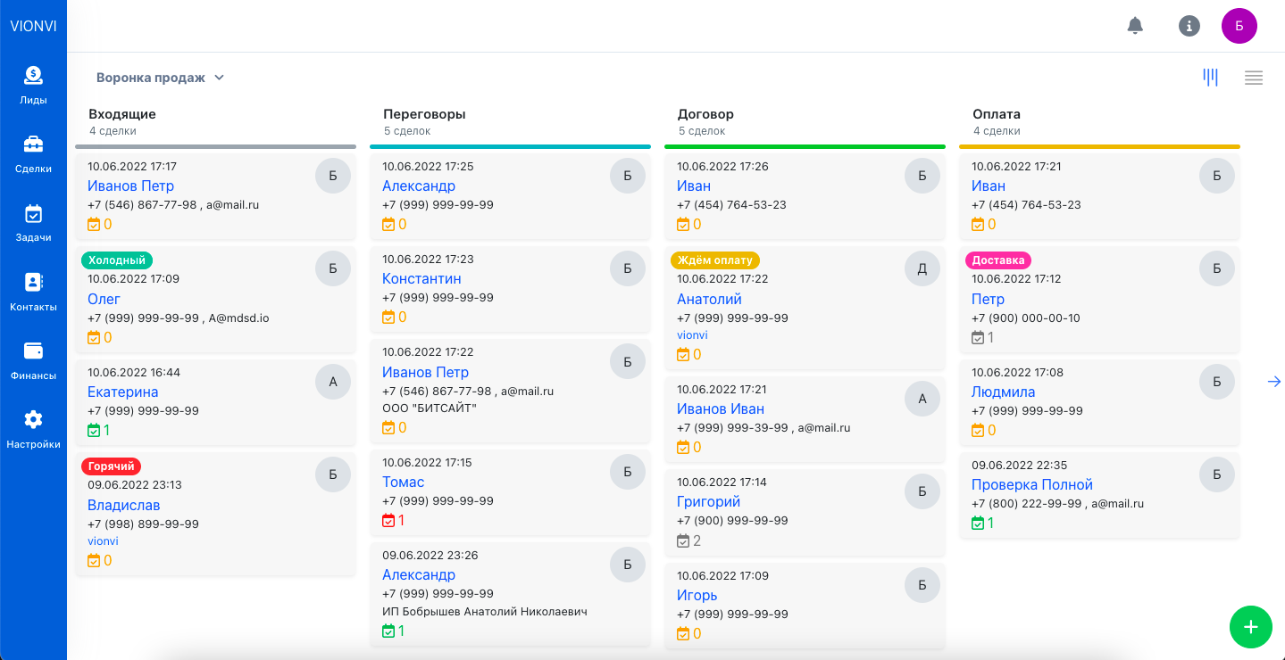Open the Петр deal in Оплата
Image resolution: width=1285 pixels, height=660 pixels.
[988, 299]
